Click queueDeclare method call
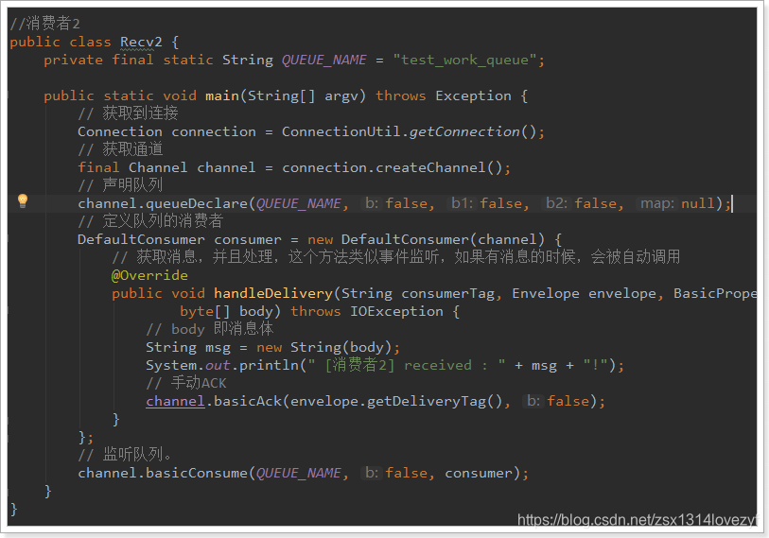Screen dimensions: 769x538 (x=197, y=203)
